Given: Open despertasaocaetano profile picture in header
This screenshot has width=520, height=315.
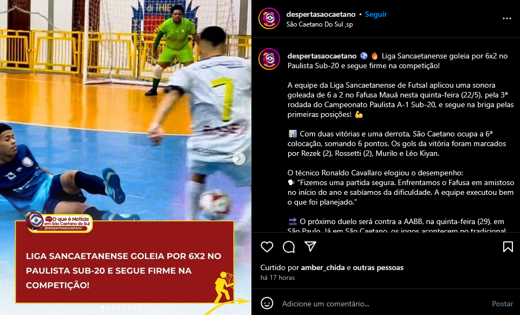Looking at the screenshot, I should point(269,18).
